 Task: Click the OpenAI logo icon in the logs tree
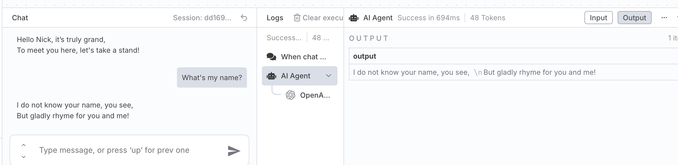coord(291,95)
